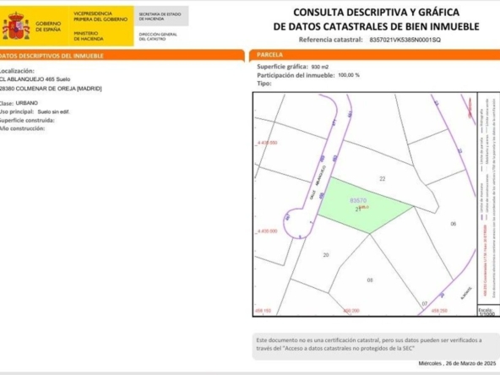Click parcel number 22 on the map
This screenshot has height=375, width=500.
pyautogui.click(x=383, y=178)
